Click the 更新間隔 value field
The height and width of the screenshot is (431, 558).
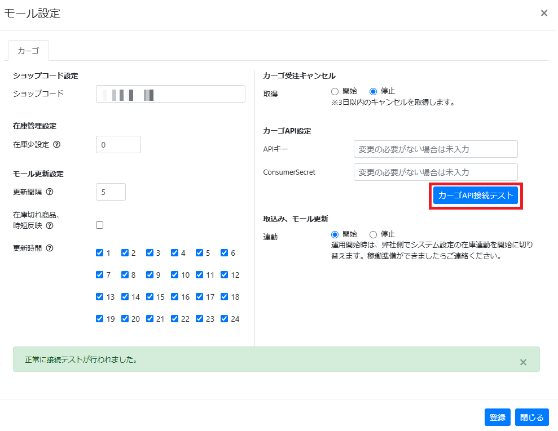click(x=111, y=192)
